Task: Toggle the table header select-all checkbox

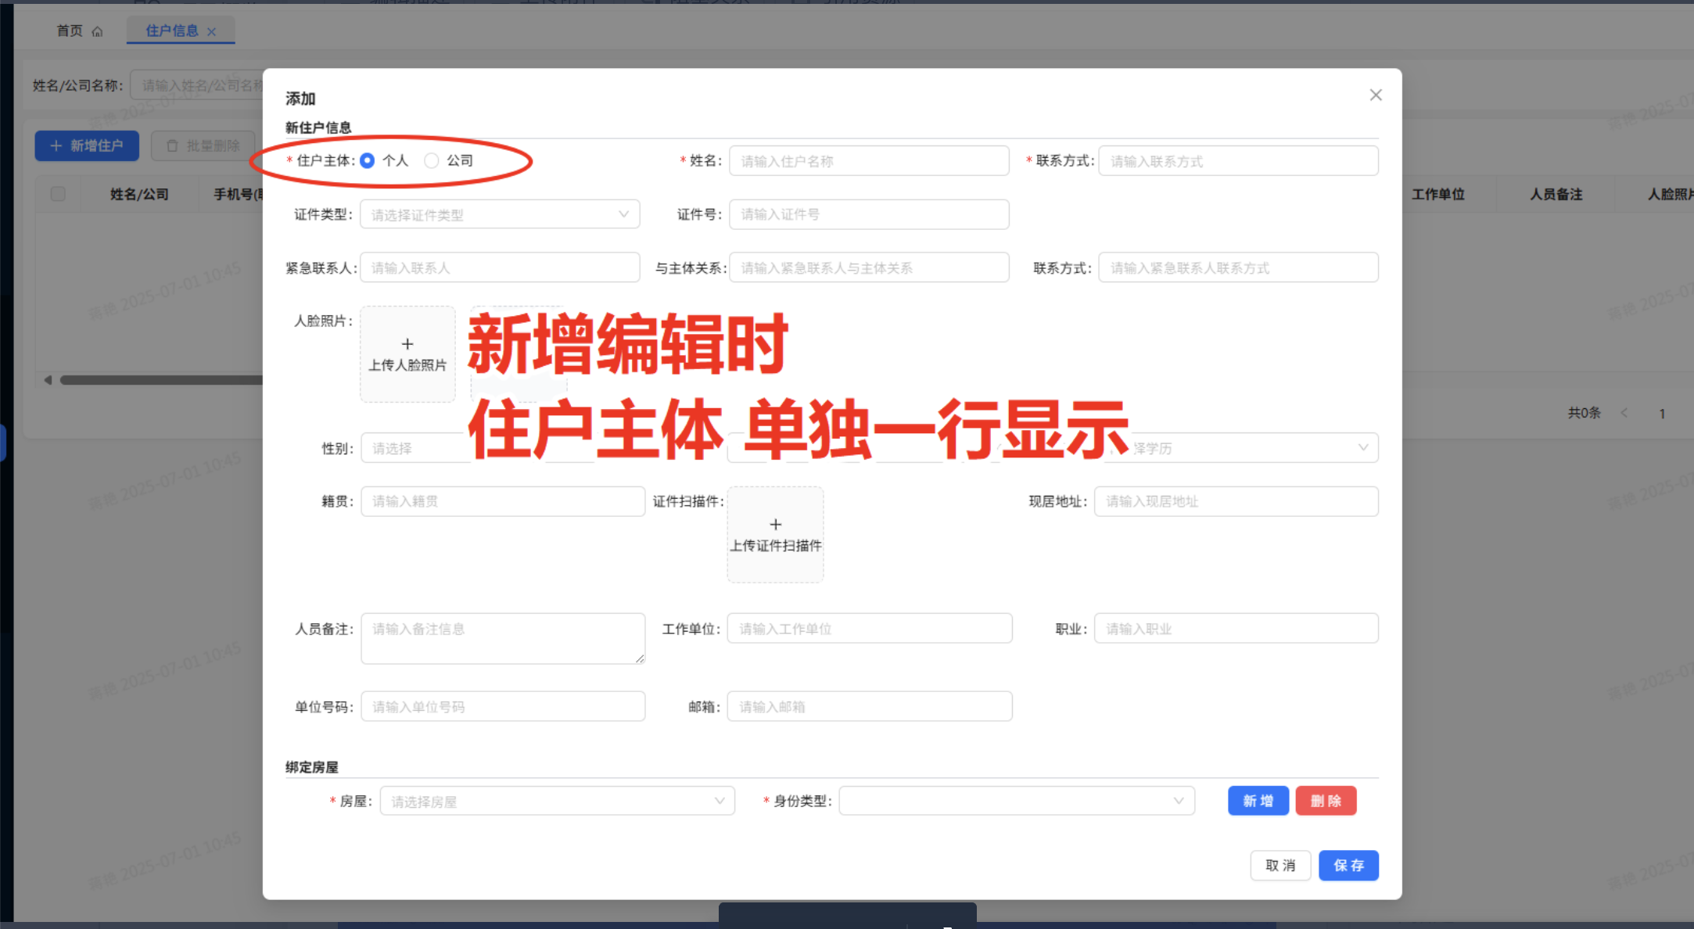Action: (x=58, y=194)
